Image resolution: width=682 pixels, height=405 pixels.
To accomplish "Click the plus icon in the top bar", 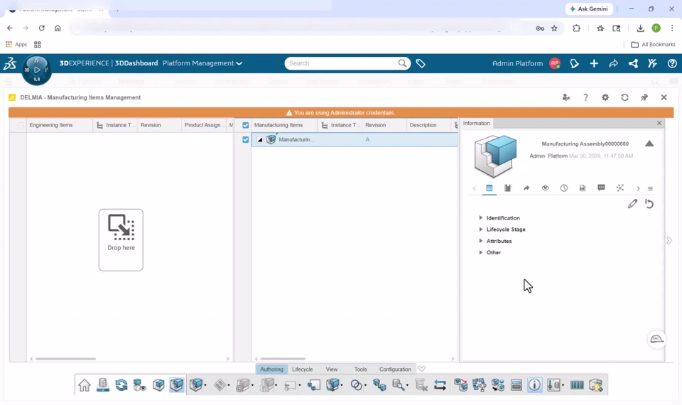I will [x=594, y=63].
